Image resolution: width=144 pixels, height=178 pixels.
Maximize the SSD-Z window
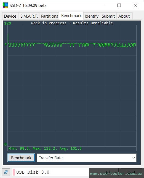click(119, 5)
